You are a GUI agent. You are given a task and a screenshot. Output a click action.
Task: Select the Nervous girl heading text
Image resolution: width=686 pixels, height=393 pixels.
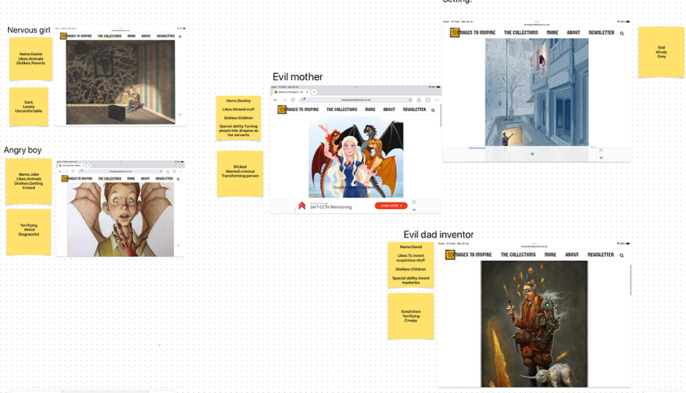[29, 30]
